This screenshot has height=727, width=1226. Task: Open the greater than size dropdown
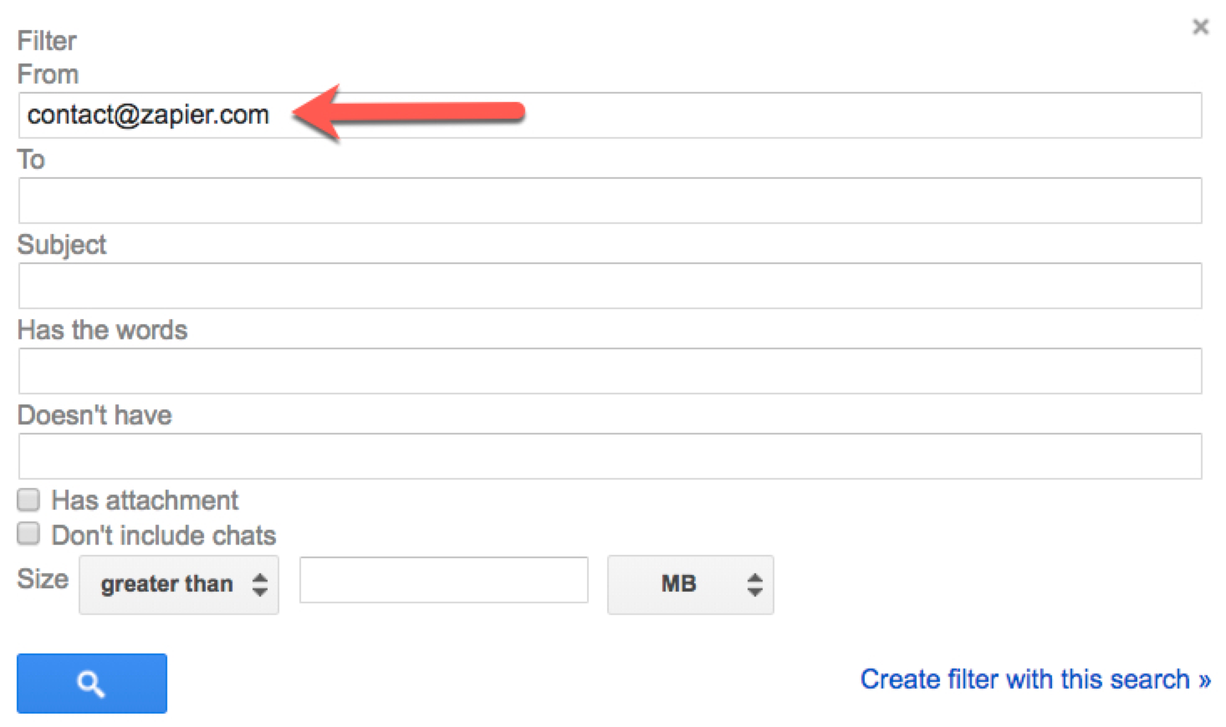tap(179, 584)
